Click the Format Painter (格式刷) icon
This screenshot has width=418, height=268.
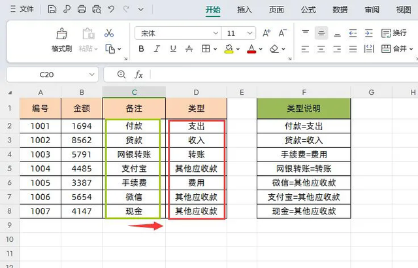pos(62,33)
